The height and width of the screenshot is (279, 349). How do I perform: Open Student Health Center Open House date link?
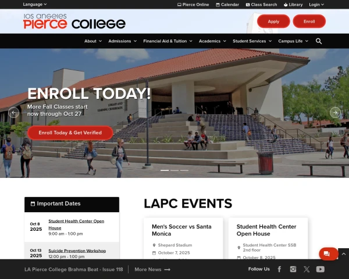(x=76, y=224)
